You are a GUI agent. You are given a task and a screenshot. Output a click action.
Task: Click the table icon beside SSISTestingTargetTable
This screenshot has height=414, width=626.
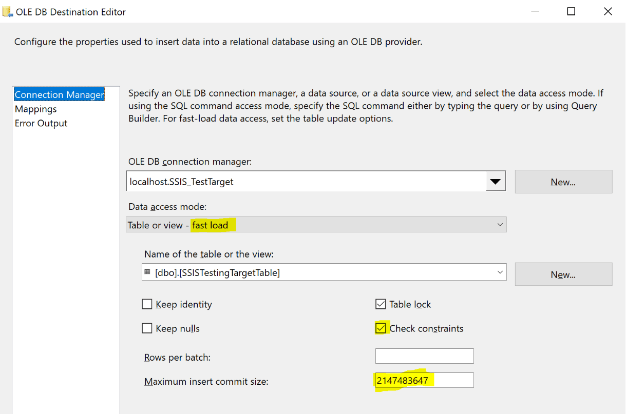(147, 272)
